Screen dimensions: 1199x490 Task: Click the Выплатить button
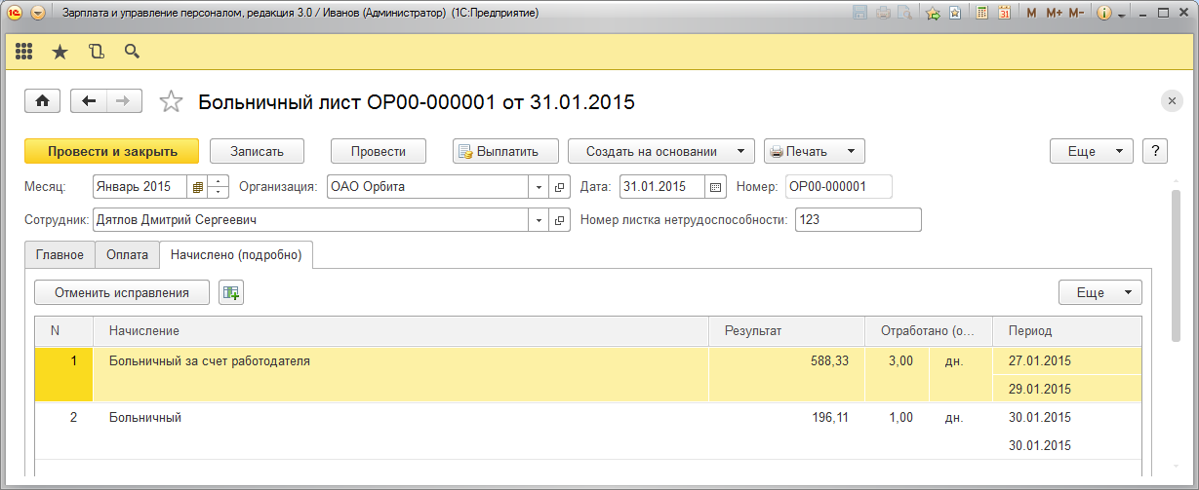[x=507, y=151]
